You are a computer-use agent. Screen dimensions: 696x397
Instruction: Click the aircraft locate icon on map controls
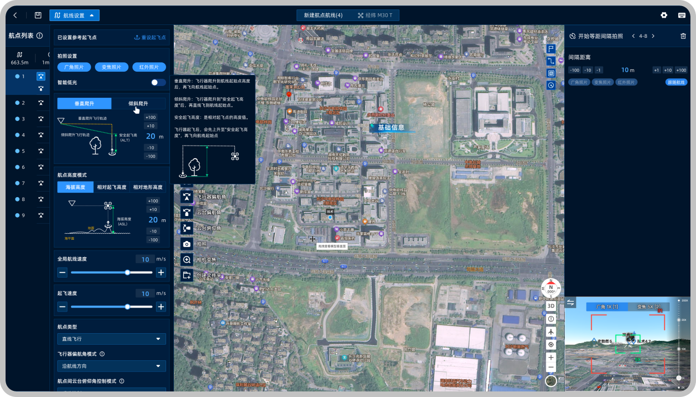point(551,331)
